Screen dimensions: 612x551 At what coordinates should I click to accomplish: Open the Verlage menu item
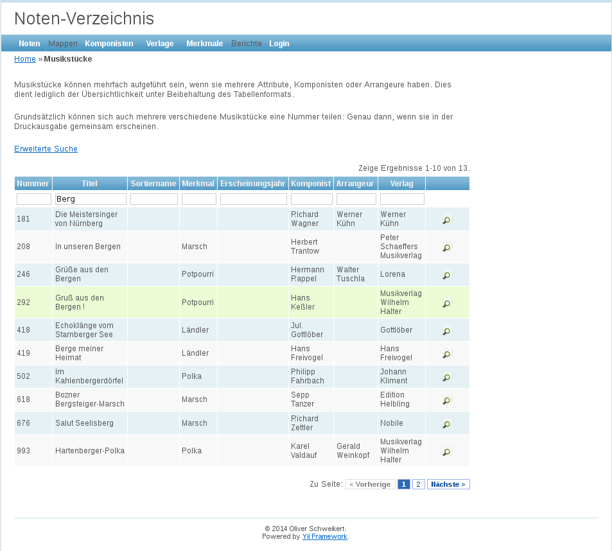pos(159,43)
